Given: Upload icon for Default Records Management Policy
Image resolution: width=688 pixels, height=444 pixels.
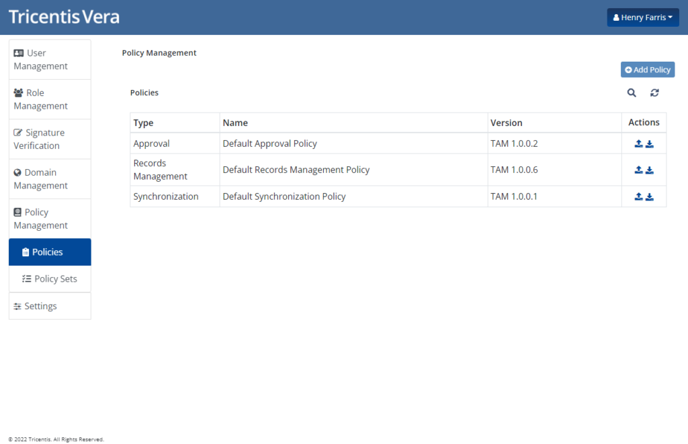Looking at the screenshot, I should pos(638,170).
